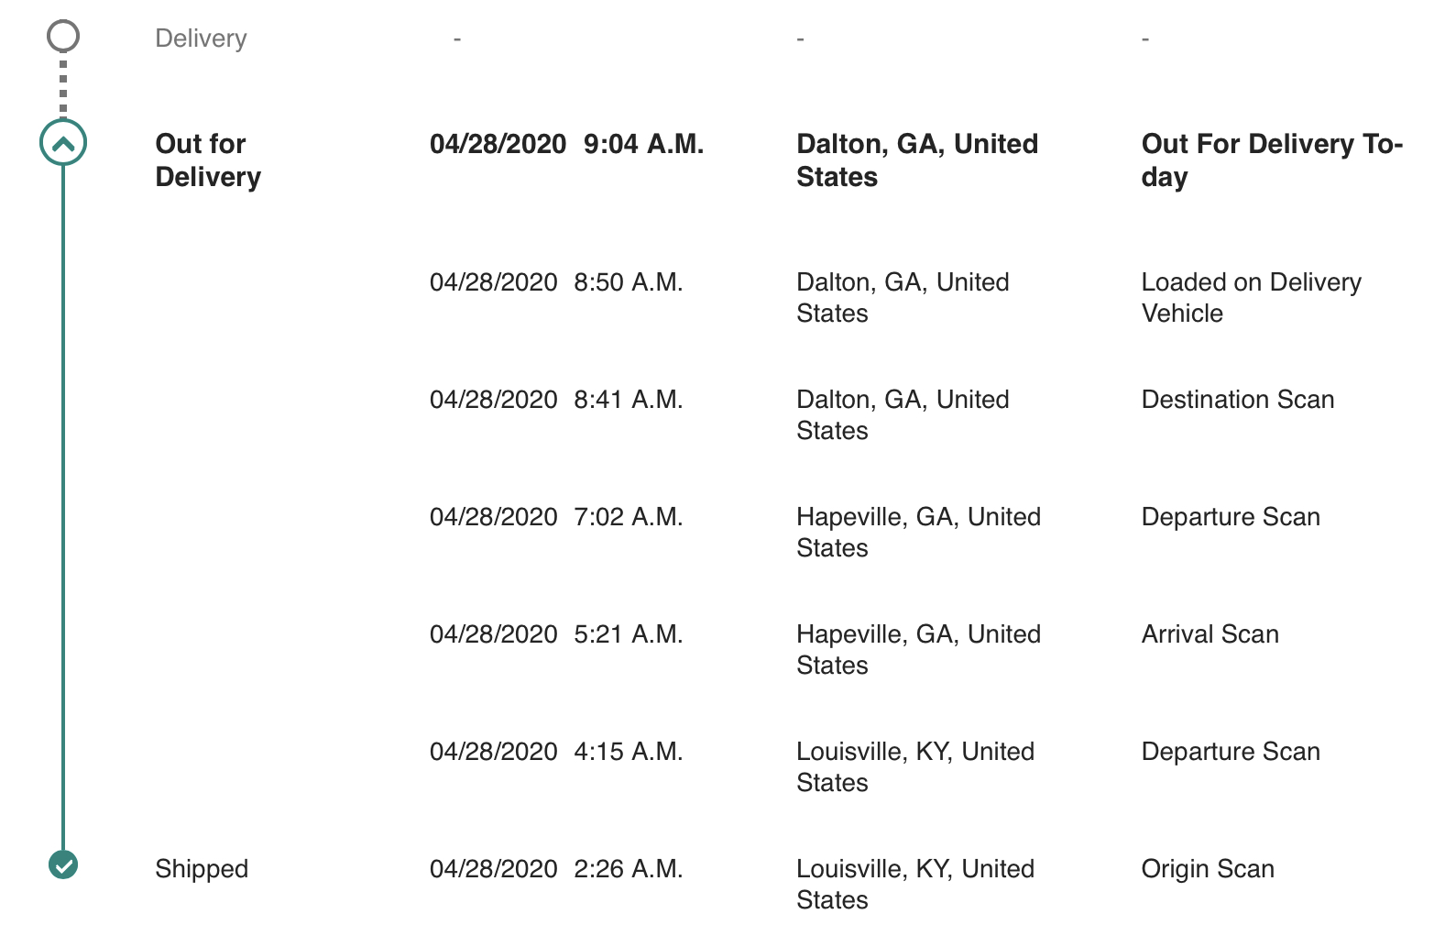Click the 8:41 A.M. timestamp
This screenshot has width=1445, height=936.
coord(628,400)
